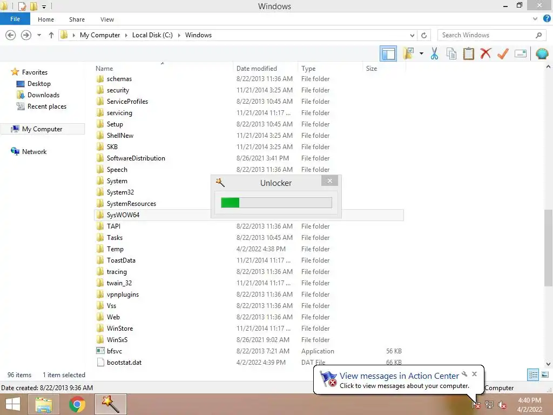Click the search magnifier icon
The width and height of the screenshot is (553, 415).
tap(538, 35)
